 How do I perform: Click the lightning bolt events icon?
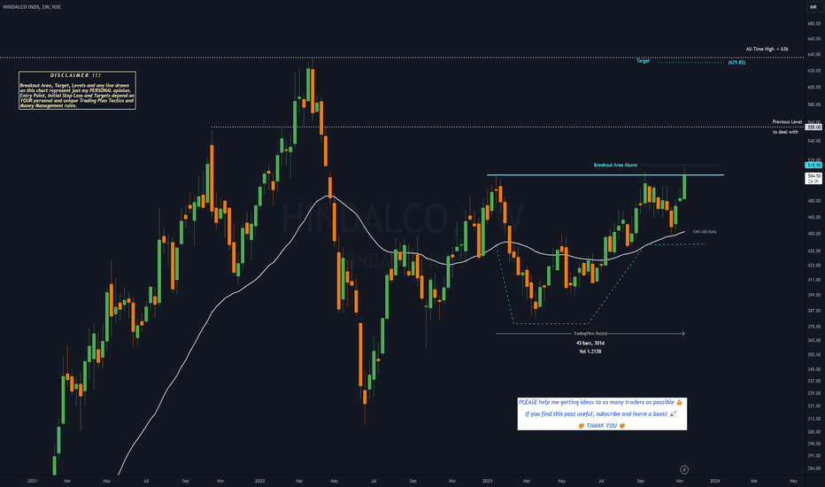coord(684,469)
